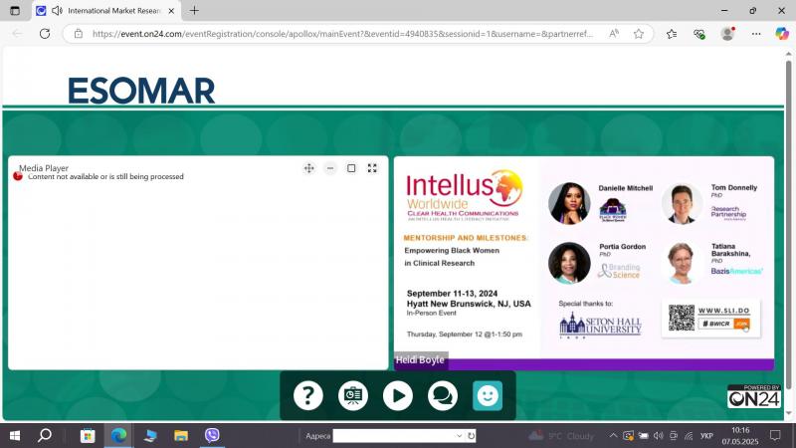Click Portia Gordon's portrait photo
This screenshot has height=448, width=796.
click(x=569, y=263)
